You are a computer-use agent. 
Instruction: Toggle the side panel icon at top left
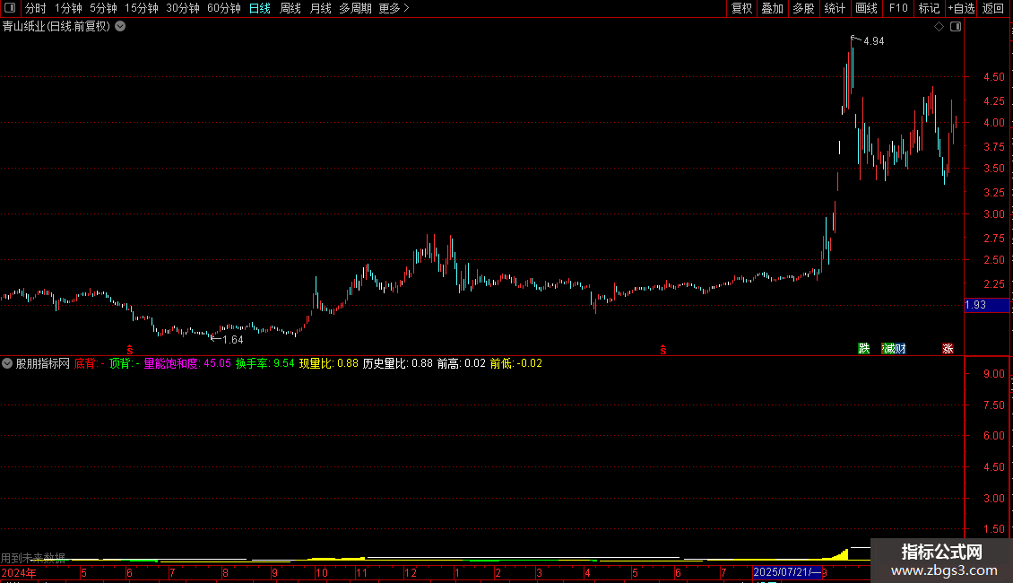[x=10, y=8]
